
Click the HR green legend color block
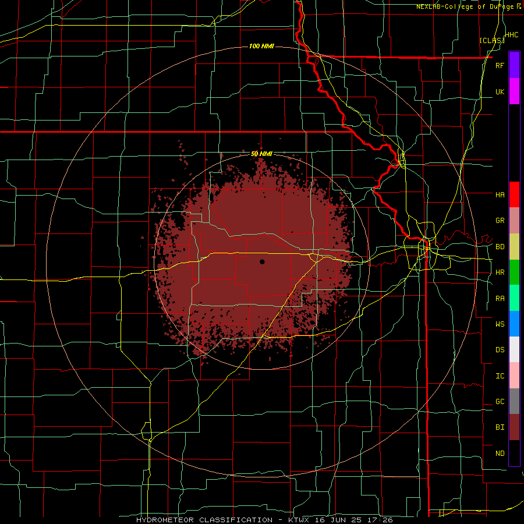514,272
